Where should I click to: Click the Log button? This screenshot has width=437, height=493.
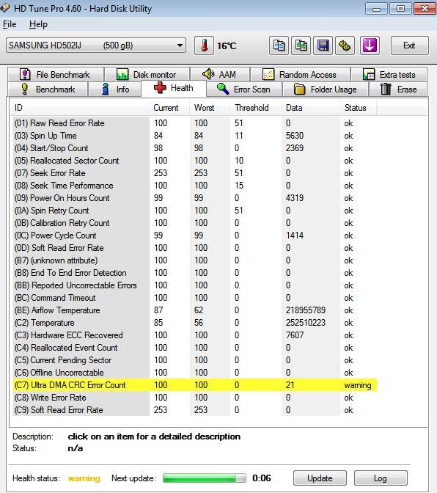(x=381, y=478)
